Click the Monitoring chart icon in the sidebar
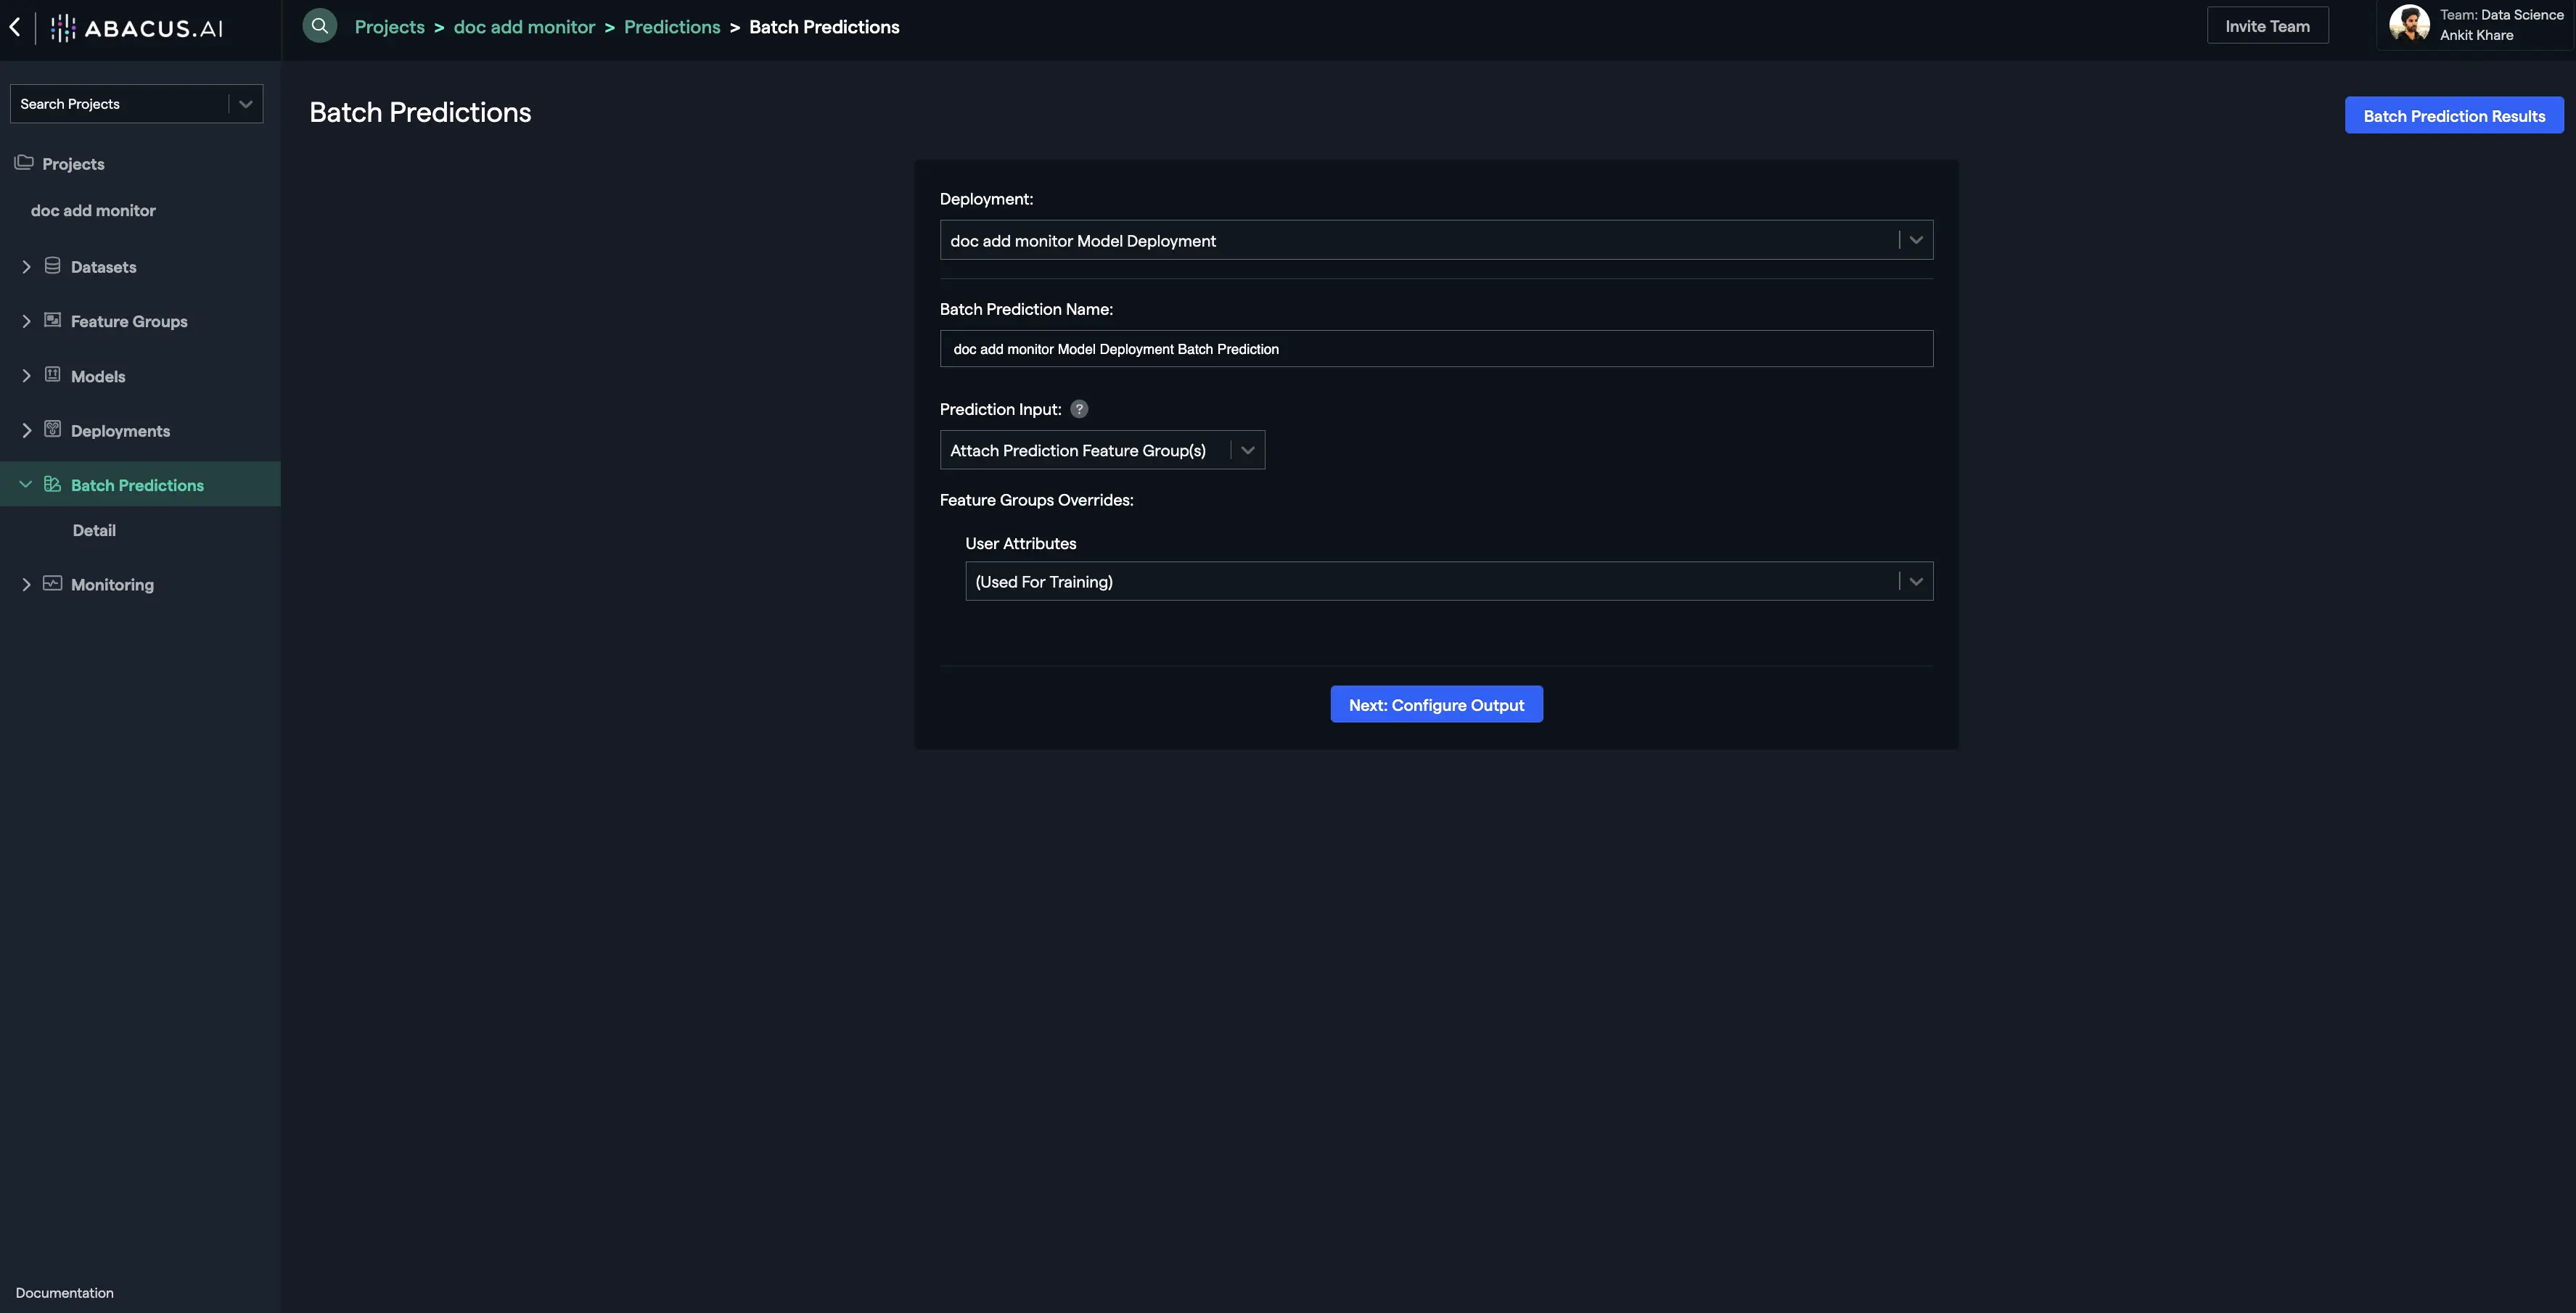 tap(52, 584)
